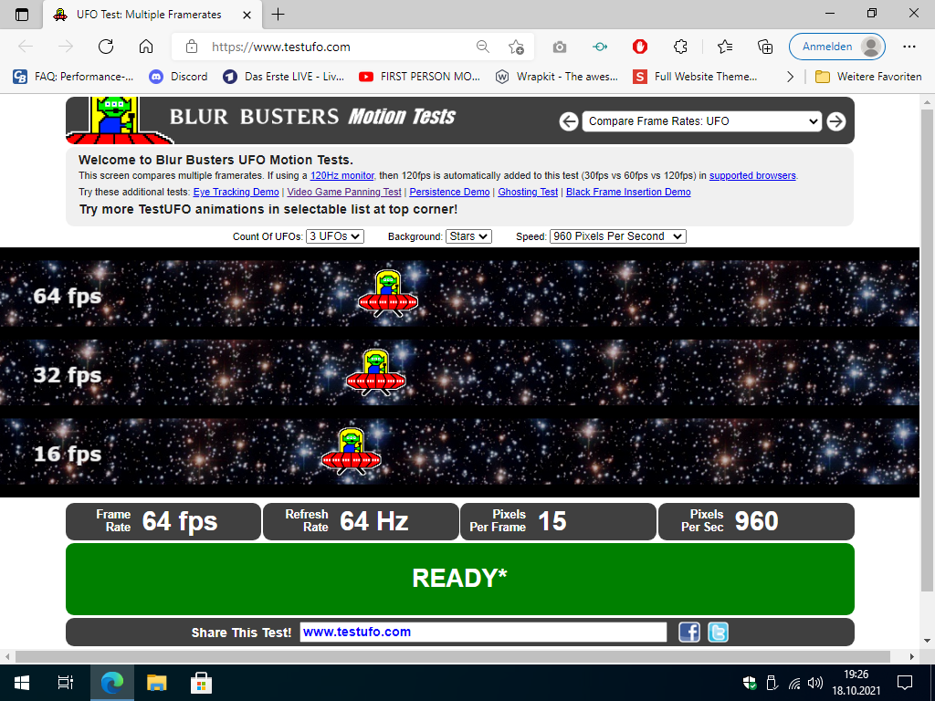
Task: Click the 64 fps UFO sprite
Action: click(387, 293)
